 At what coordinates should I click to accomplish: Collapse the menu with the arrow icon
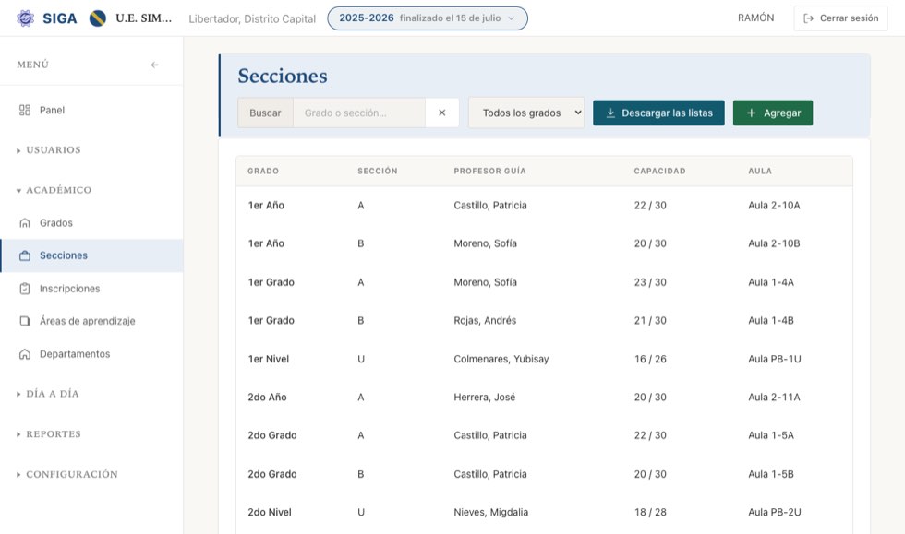155,65
